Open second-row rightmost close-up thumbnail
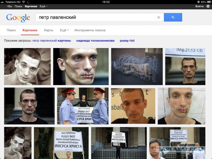 pos(182,106)
